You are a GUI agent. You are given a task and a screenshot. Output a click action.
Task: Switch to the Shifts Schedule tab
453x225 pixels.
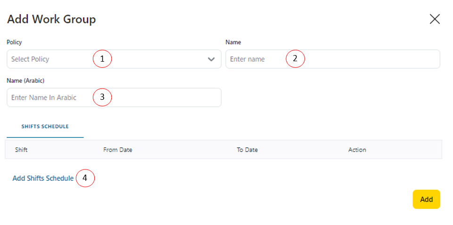45,127
